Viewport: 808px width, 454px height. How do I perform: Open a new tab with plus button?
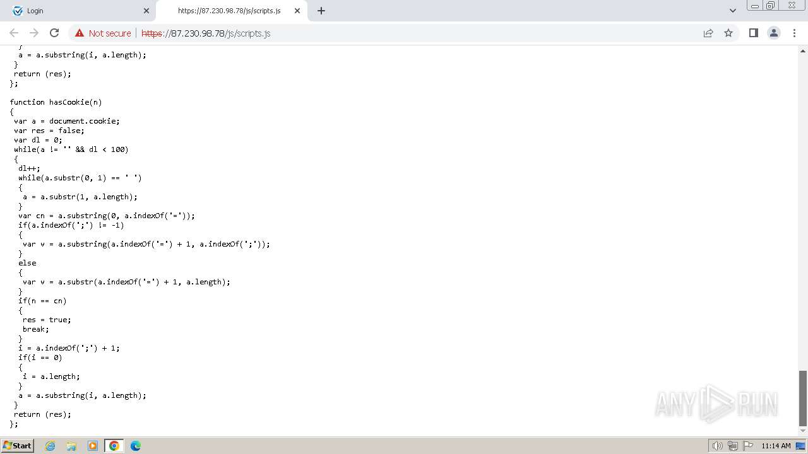(x=321, y=11)
